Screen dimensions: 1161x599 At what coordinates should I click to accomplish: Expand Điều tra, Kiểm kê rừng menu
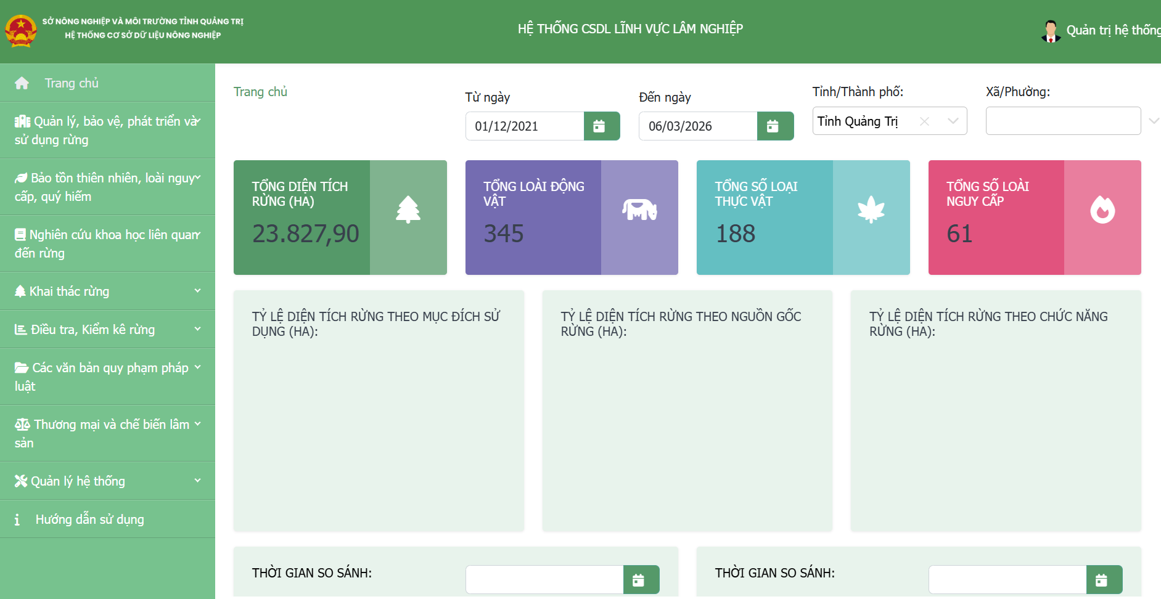point(107,329)
